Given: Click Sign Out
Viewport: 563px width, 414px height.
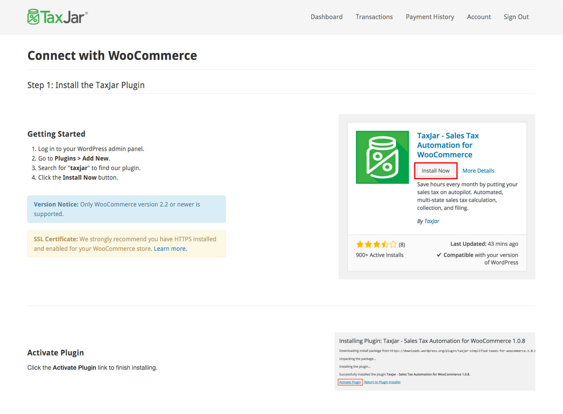Looking at the screenshot, I should pos(516,17).
